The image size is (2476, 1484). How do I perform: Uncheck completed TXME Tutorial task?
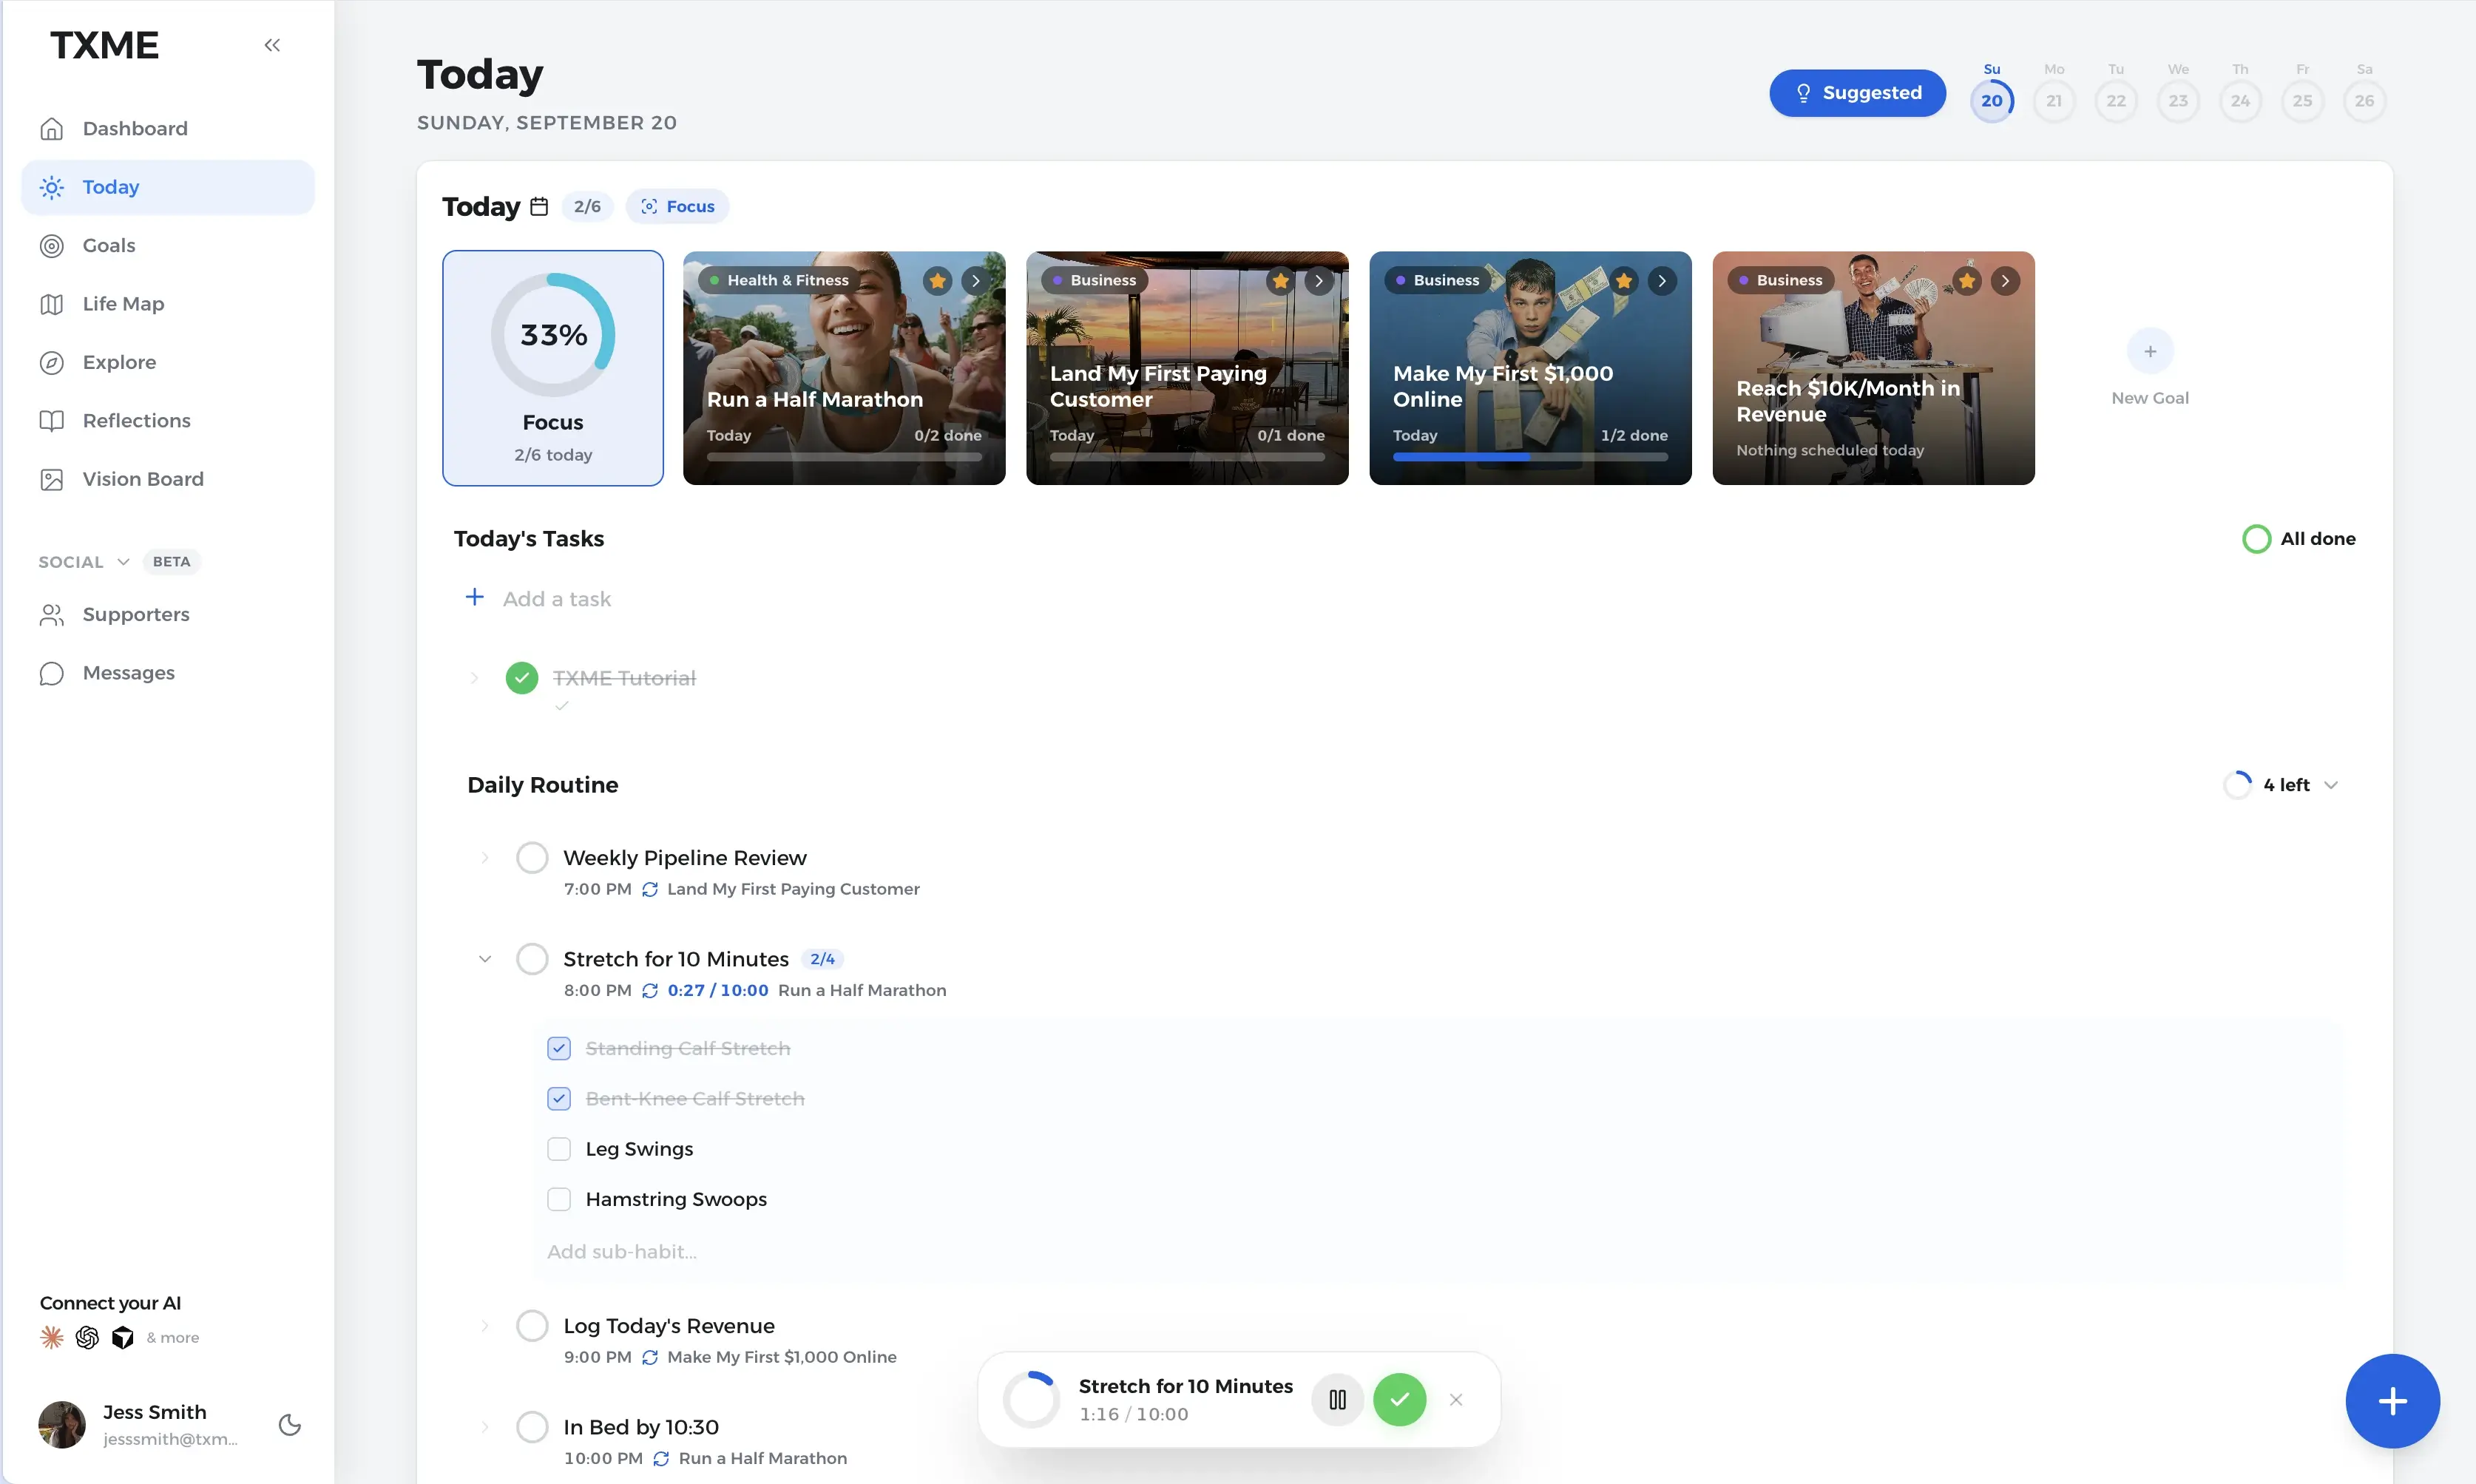tap(522, 678)
